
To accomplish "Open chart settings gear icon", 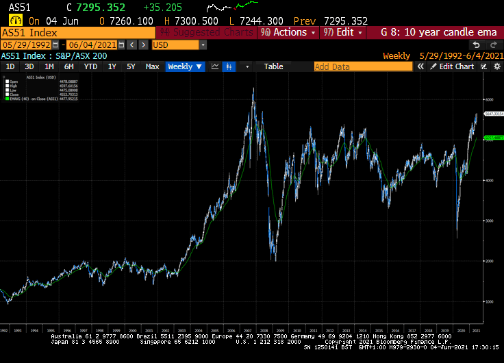I will click(497, 66).
